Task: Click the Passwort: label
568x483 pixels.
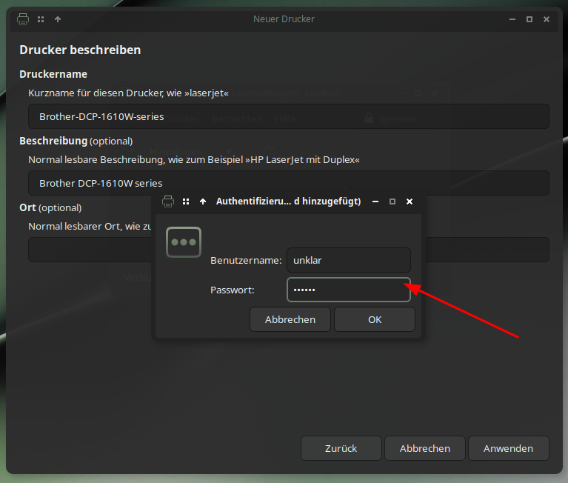Action: point(233,290)
